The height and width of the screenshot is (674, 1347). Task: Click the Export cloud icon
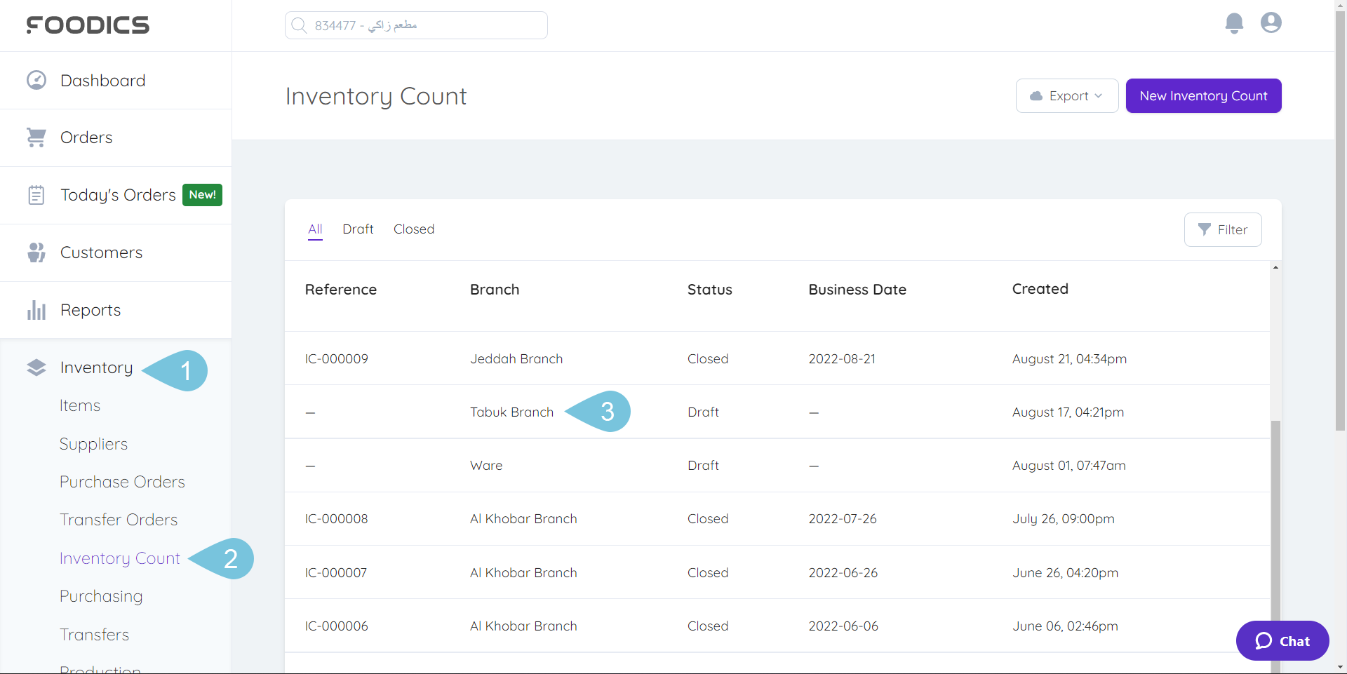point(1037,96)
